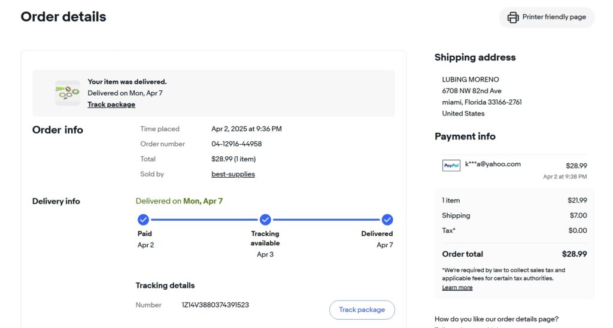The image size is (613, 328).
Task: Click the delivered item product thumbnail
Action: tap(67, 93)
